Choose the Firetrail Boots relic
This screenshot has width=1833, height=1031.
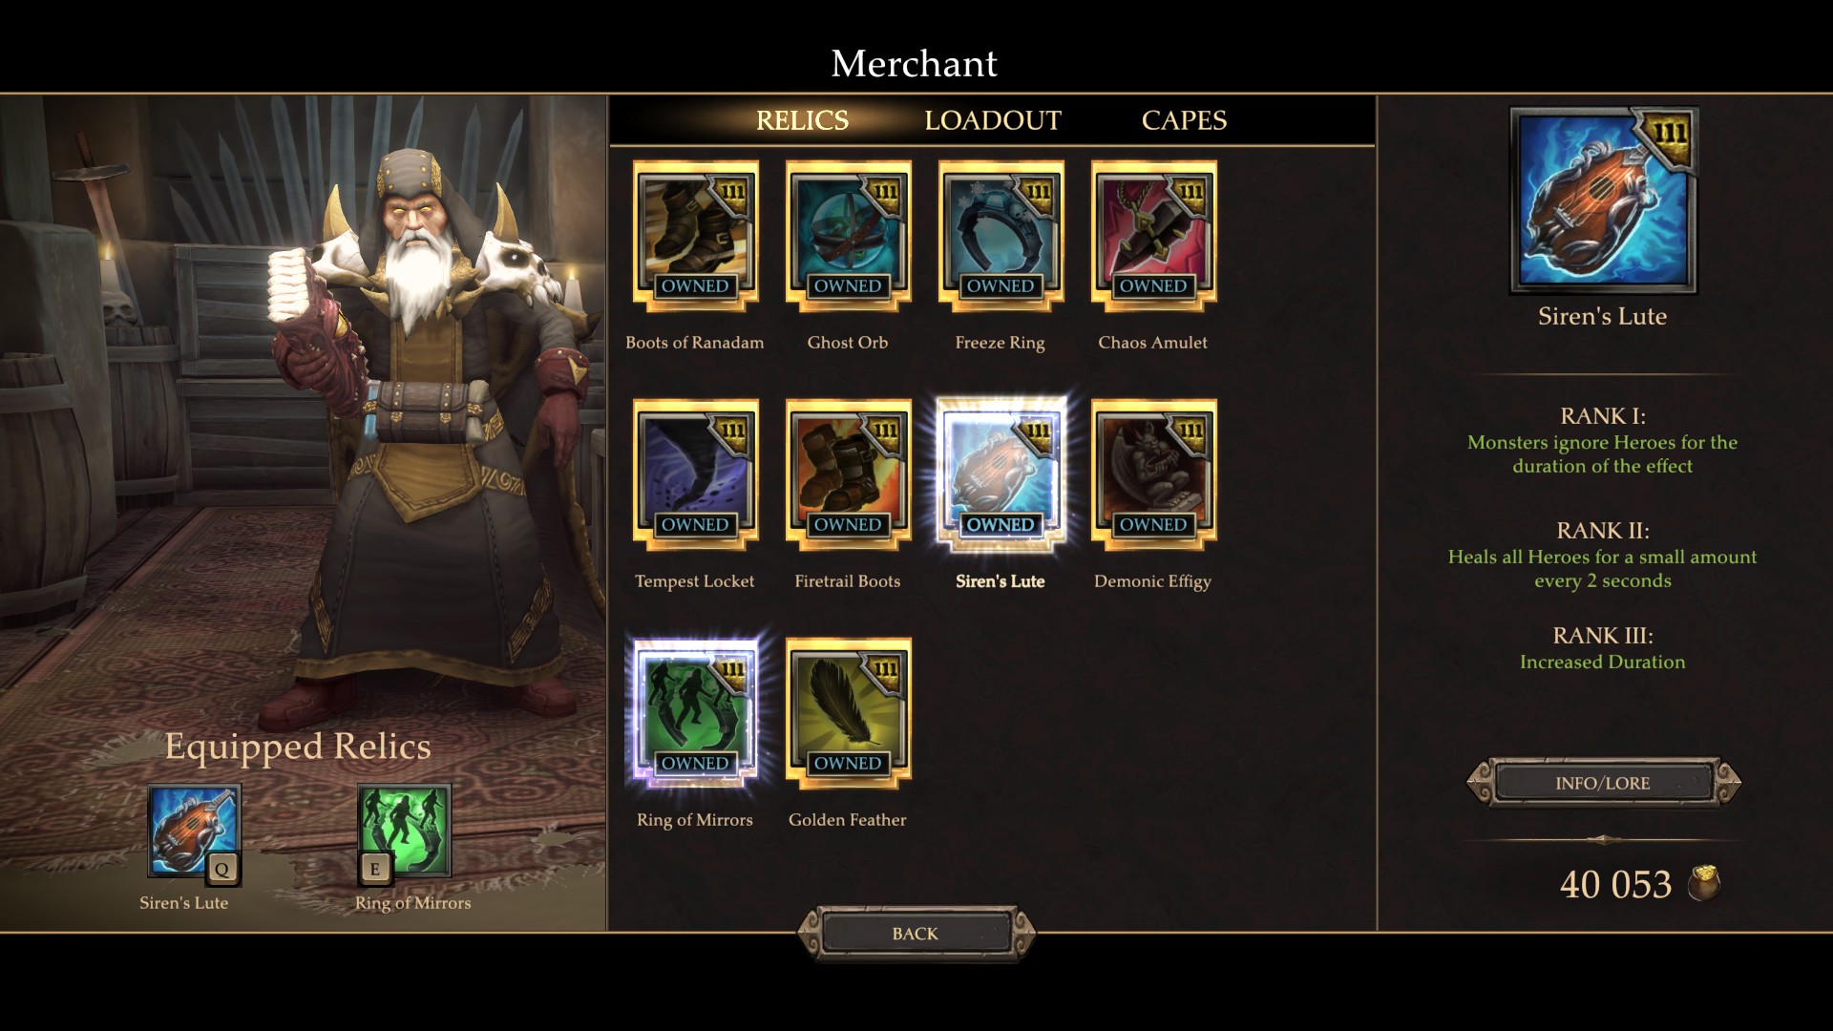(x=848, y=474)
